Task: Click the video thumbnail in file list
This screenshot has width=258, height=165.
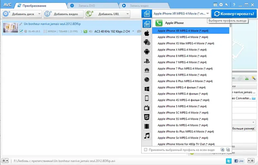Action: [x=11, y=27]
